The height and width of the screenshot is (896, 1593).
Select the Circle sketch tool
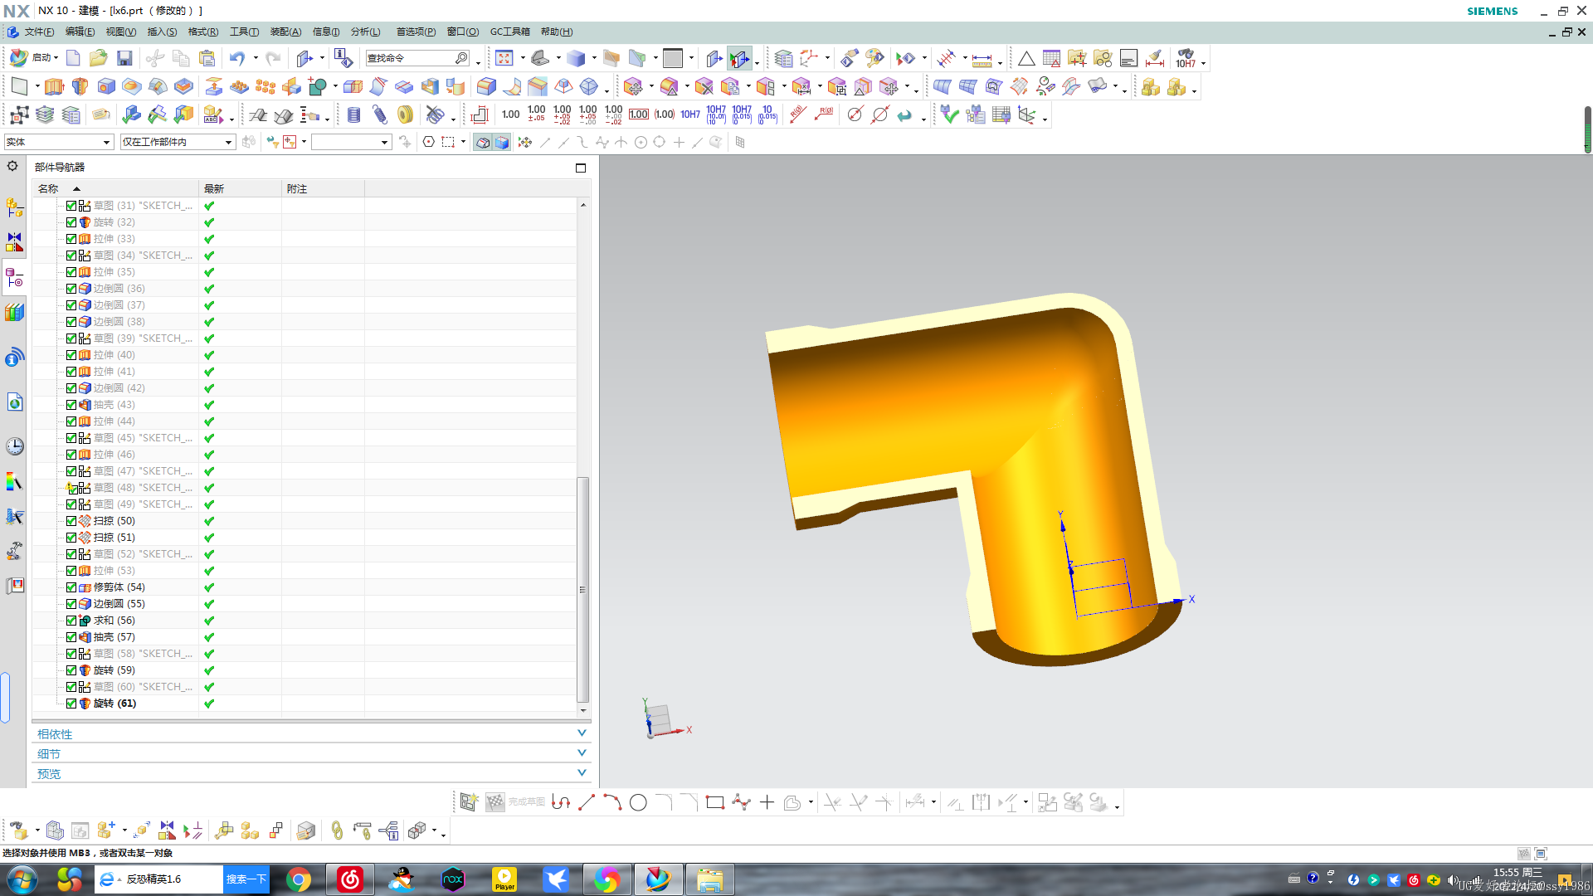tap(638, 803)
